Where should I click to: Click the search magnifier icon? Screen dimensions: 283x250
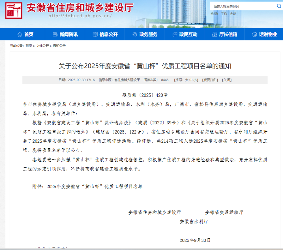pos(279,6)
